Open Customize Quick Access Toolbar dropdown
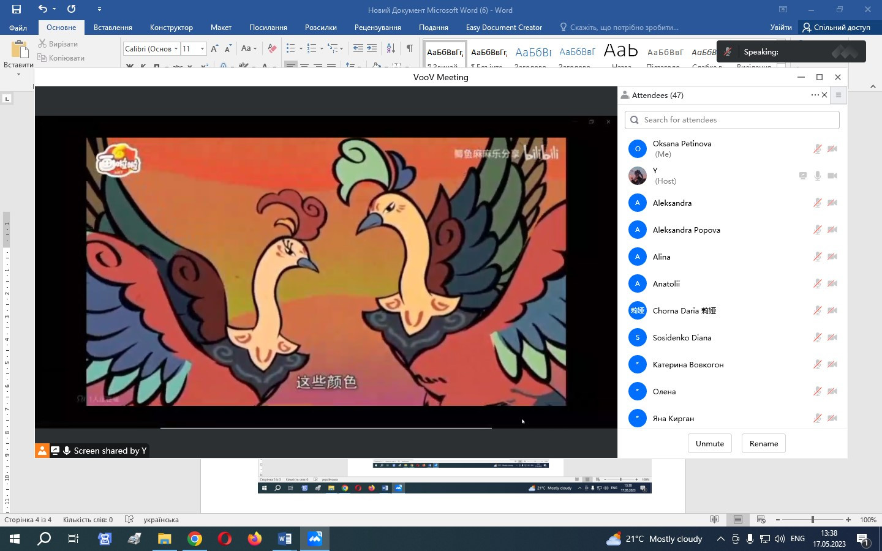Screen dimensions: 882x551 click(x=99, y=9)
